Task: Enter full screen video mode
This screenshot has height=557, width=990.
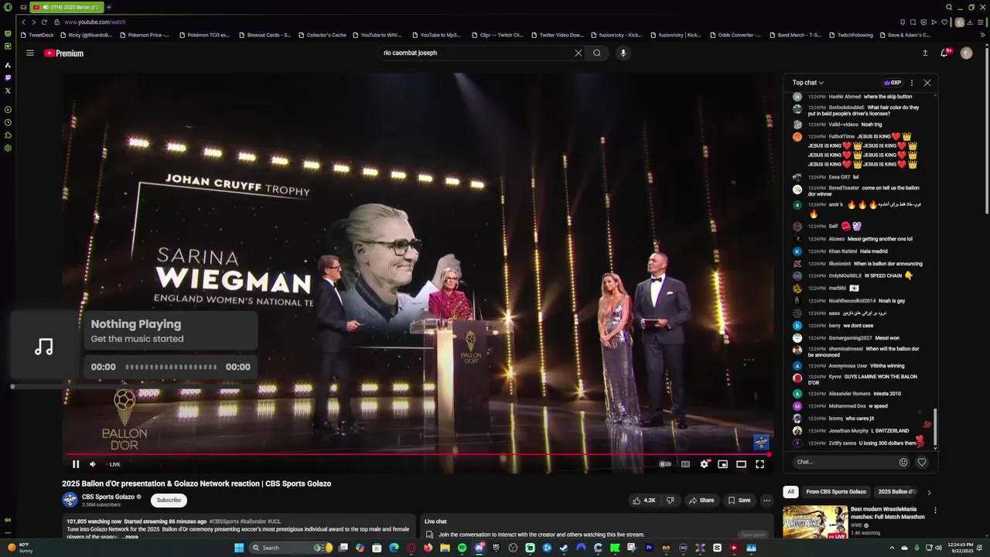Action: coord(760,464)
